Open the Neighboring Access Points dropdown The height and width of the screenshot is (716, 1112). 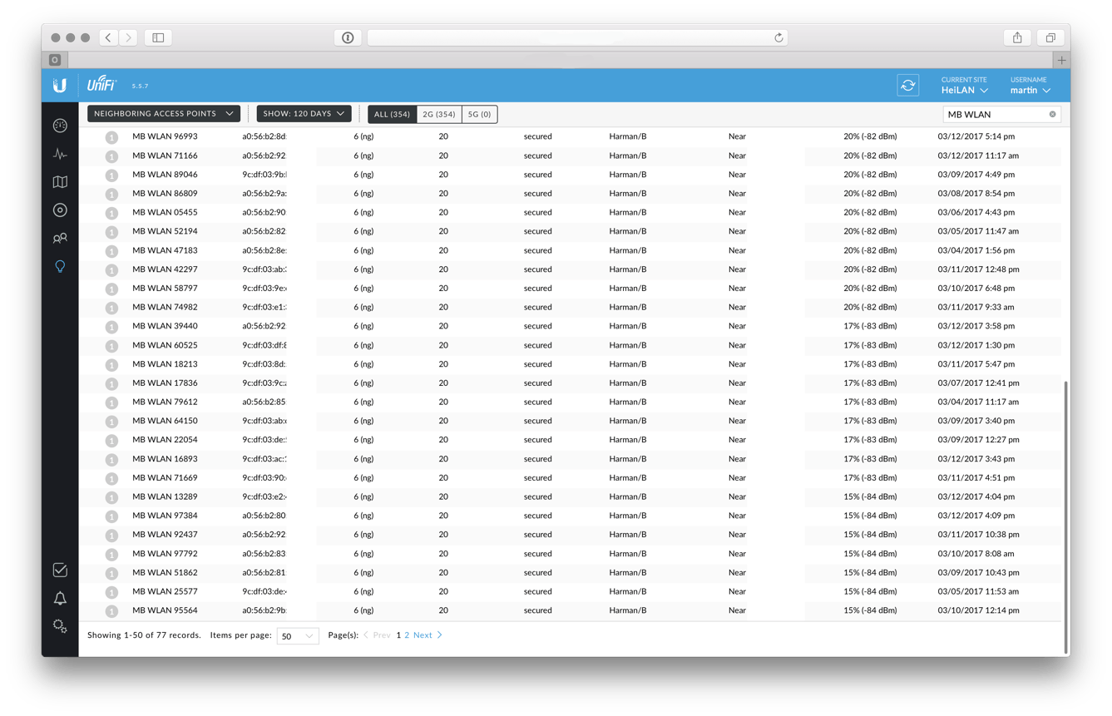[x=164, y=114]
